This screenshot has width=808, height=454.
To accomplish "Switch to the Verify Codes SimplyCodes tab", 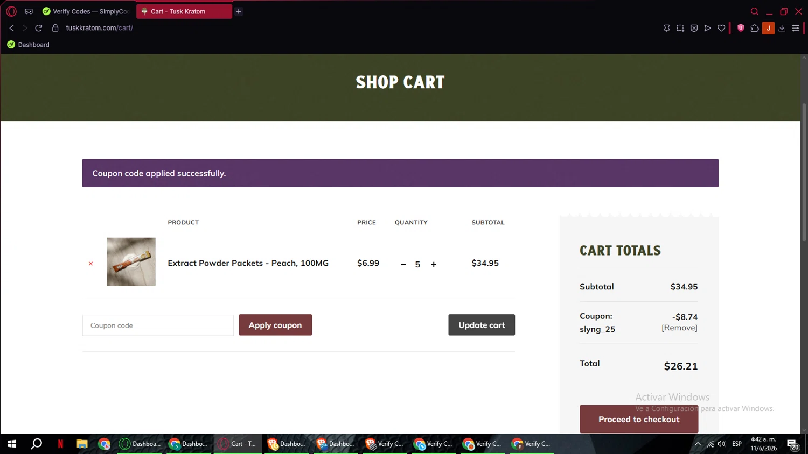I will 87,11.
